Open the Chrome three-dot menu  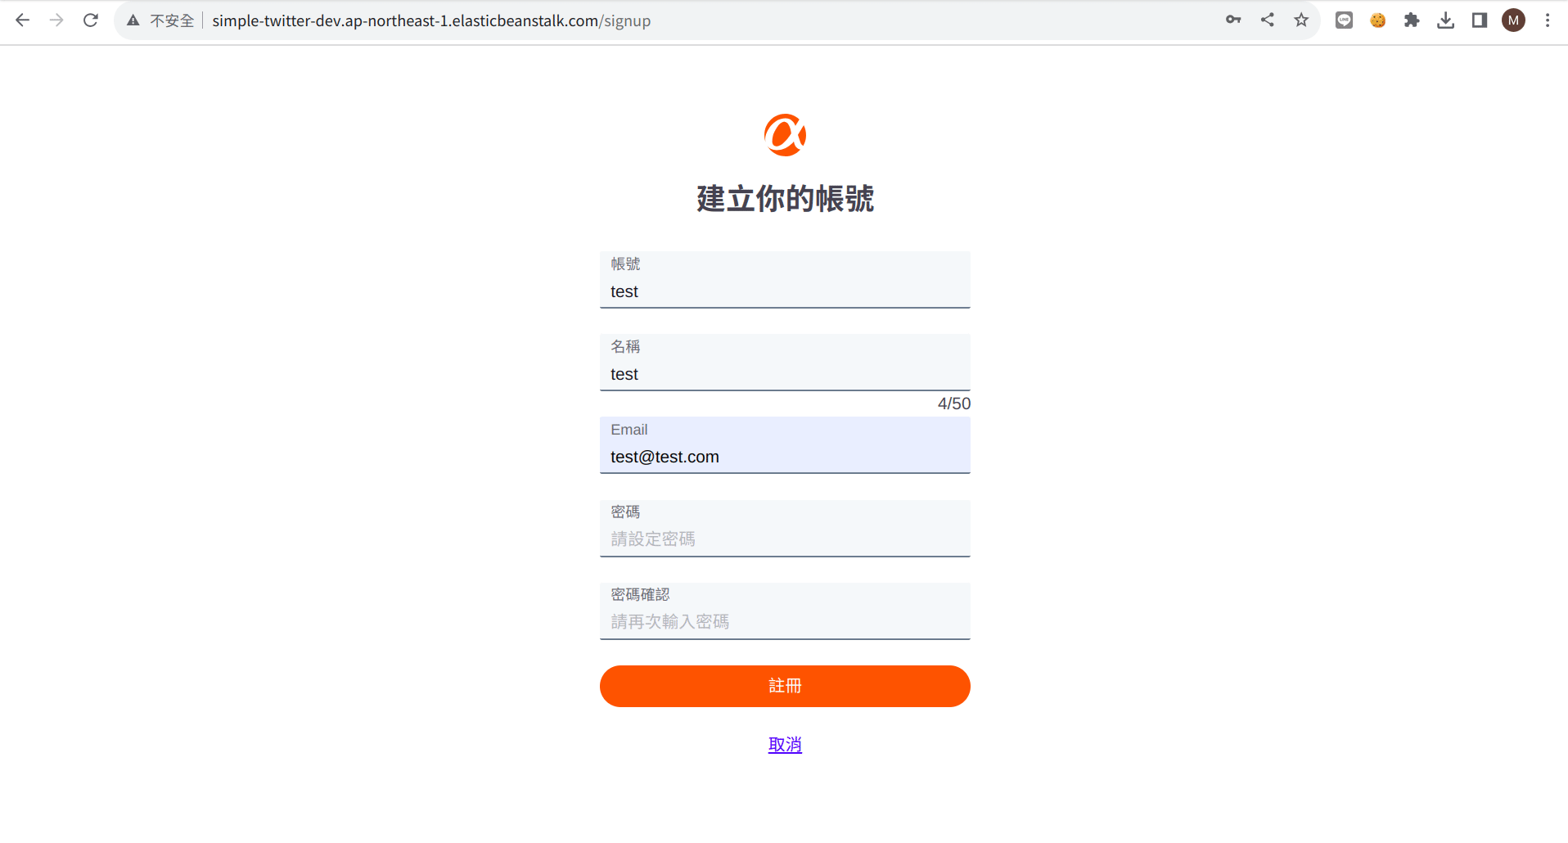[x=1548, y=20]
